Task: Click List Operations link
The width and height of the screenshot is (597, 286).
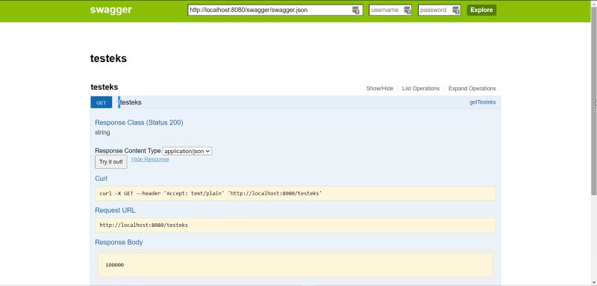Action: [x=421, y=88]
